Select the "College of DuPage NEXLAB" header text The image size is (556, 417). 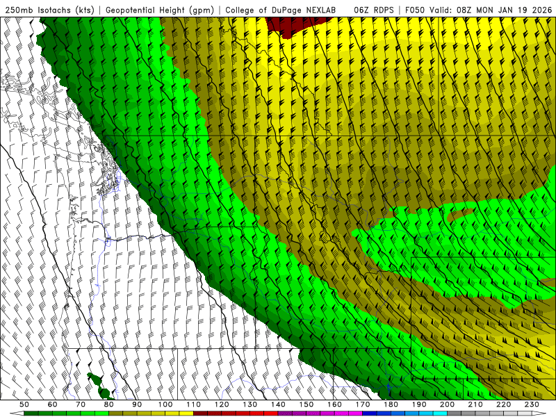(x=281, y=10)
